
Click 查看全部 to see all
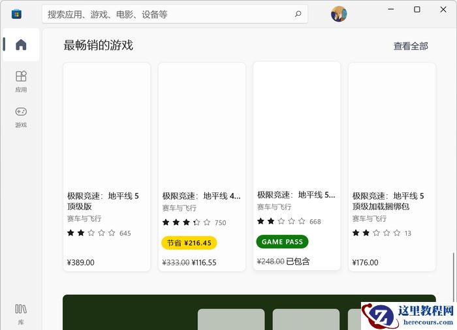click(411, 46)
